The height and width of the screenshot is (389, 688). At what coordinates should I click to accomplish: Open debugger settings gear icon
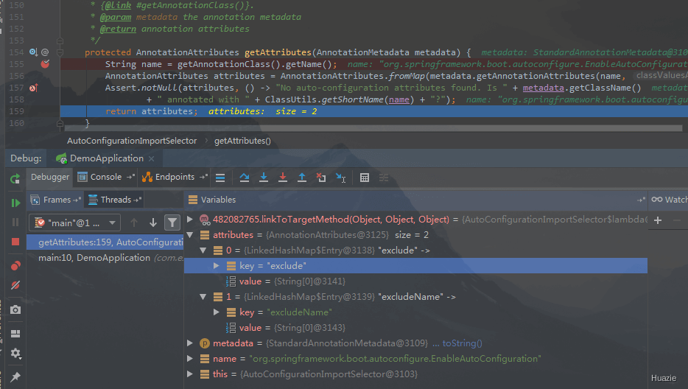coord(15,354)
